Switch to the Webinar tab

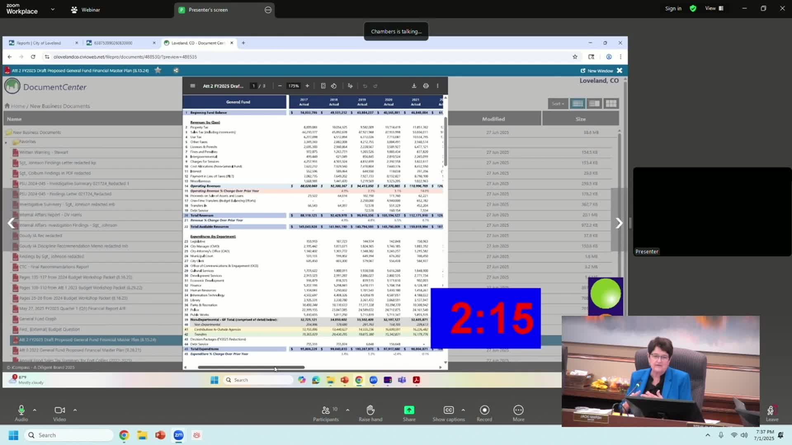85,10
